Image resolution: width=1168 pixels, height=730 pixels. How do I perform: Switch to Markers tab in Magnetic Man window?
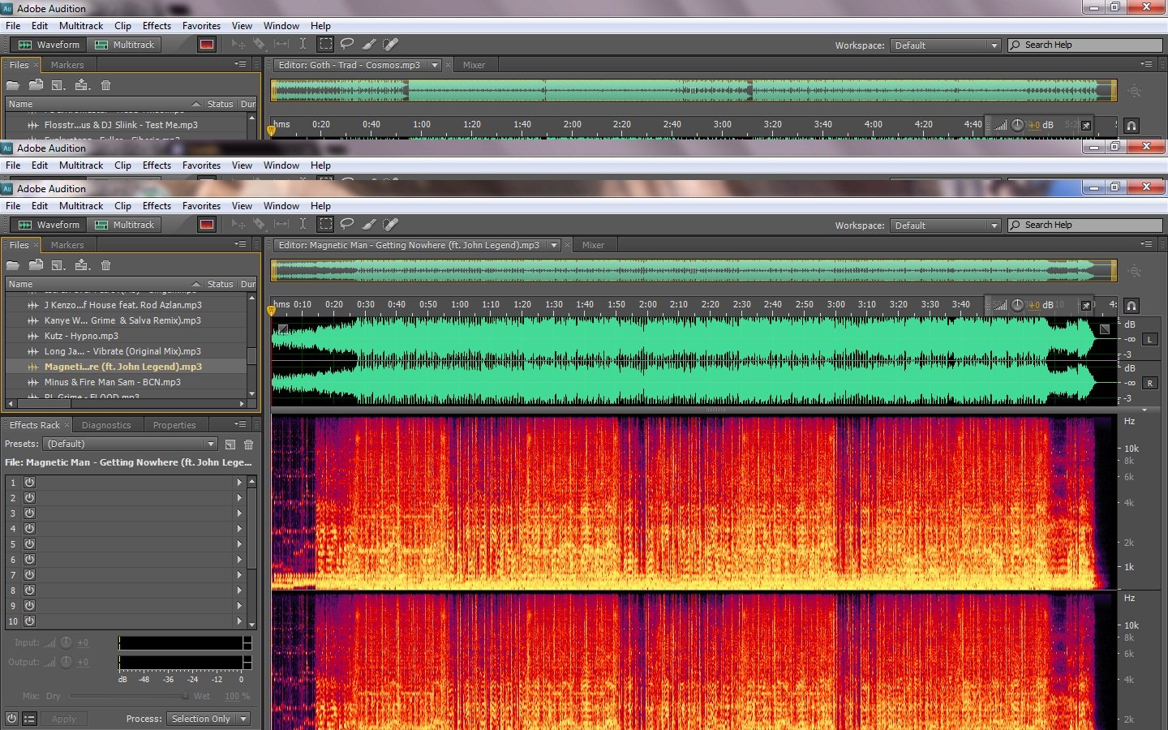point(67,245)
